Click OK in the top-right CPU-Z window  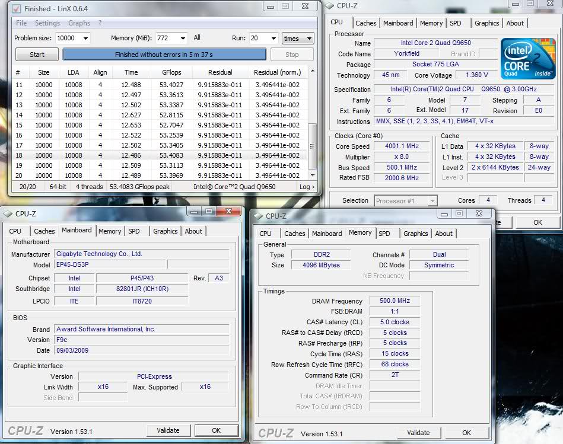coord(537,222)
